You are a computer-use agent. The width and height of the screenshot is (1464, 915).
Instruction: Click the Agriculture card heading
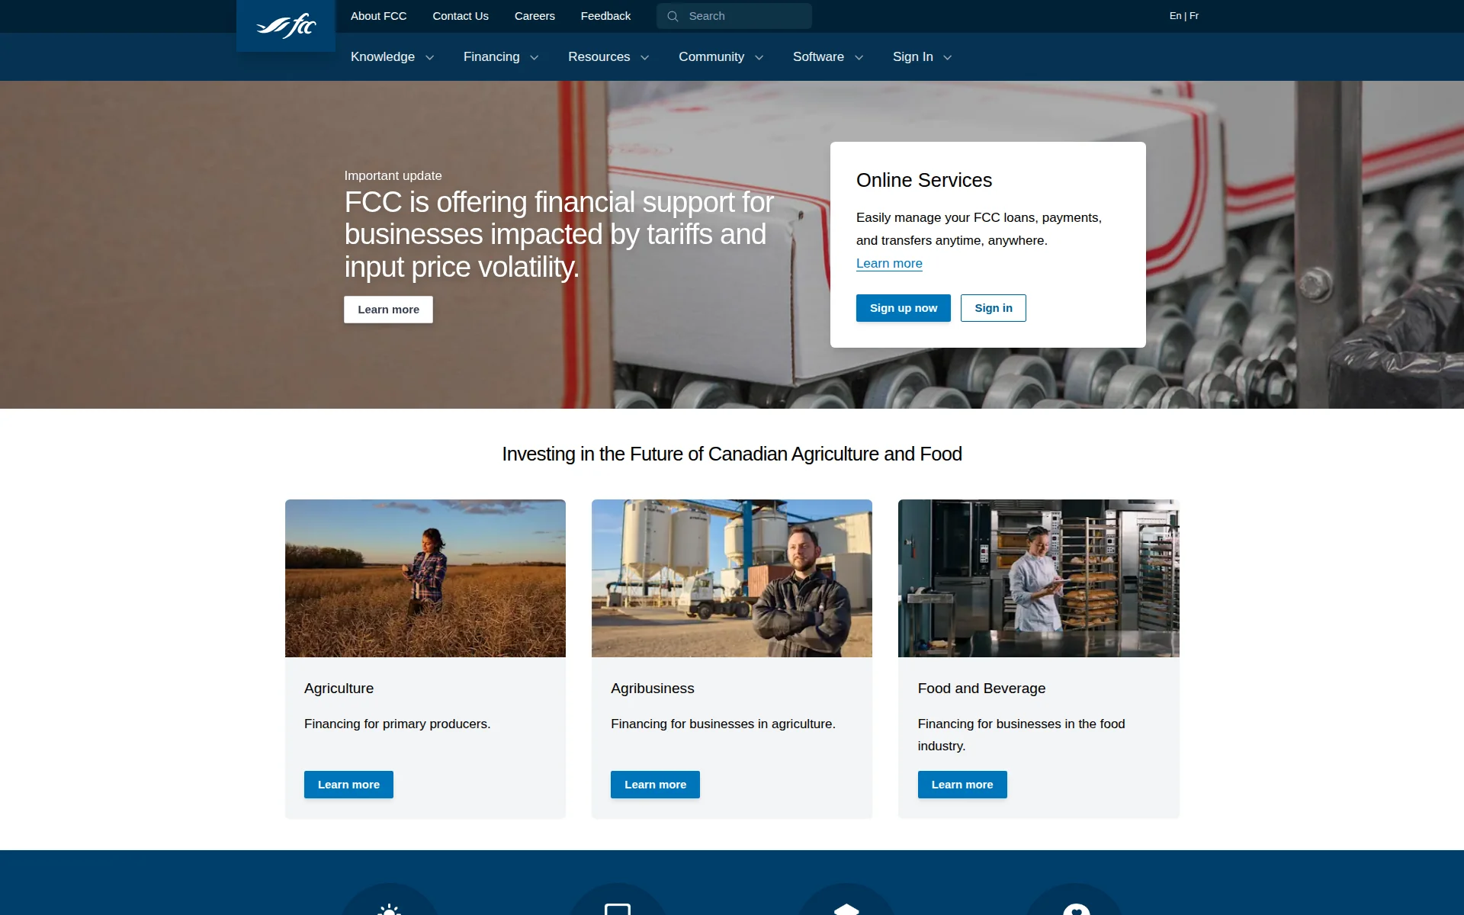point(339,689)
